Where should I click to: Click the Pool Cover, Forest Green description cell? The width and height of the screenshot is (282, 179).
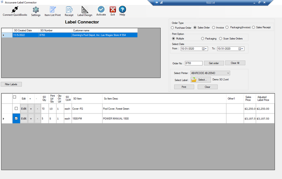(x=164, y=109)
